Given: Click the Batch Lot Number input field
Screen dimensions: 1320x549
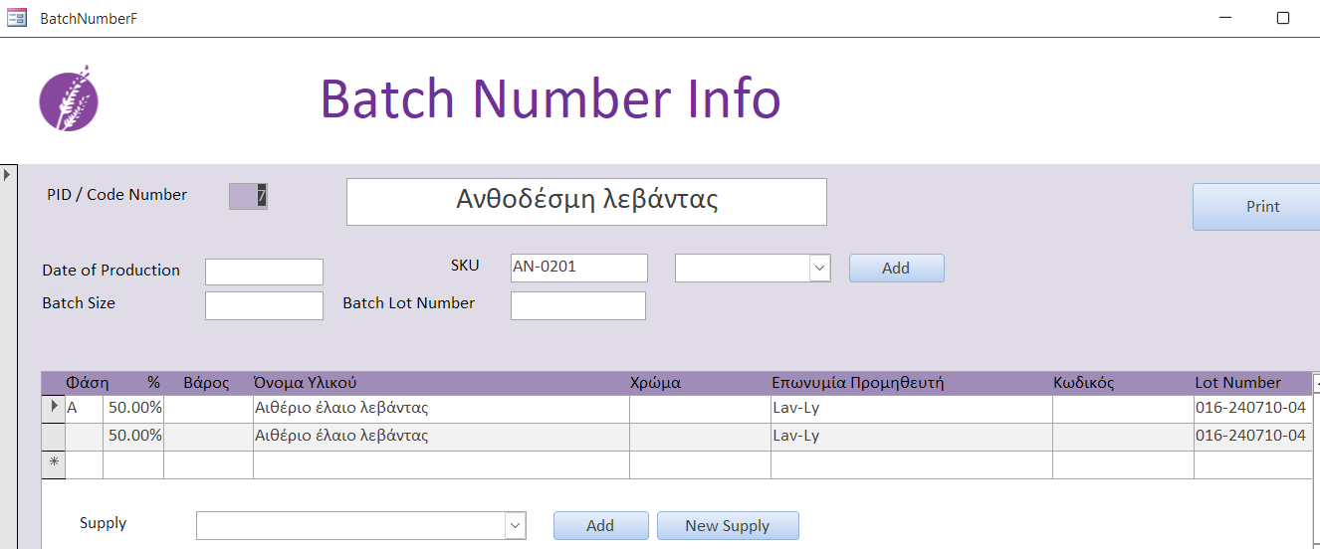Looking at the screenshot, I should pos(577,305).
